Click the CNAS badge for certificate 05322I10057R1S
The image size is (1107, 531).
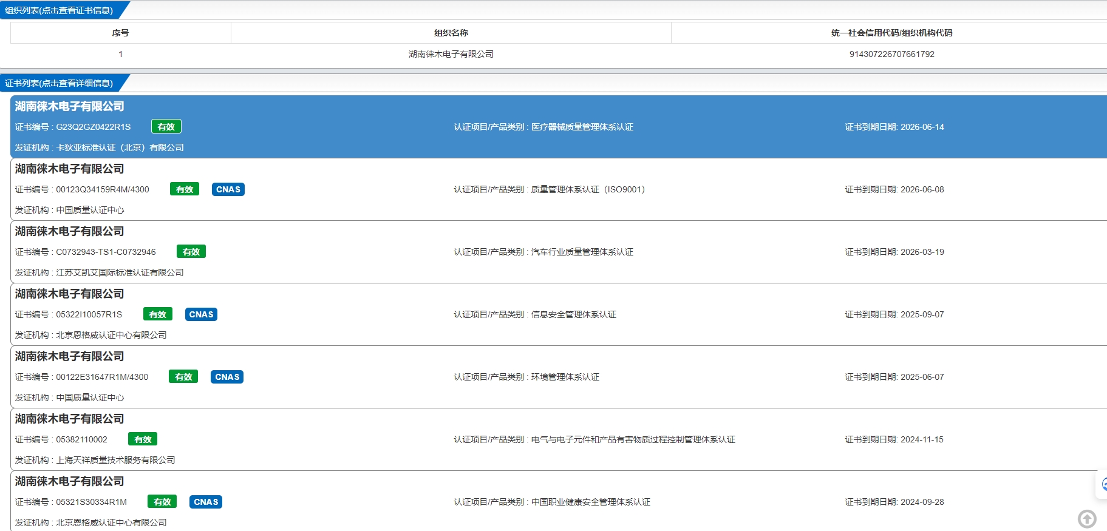click(201, 314)
